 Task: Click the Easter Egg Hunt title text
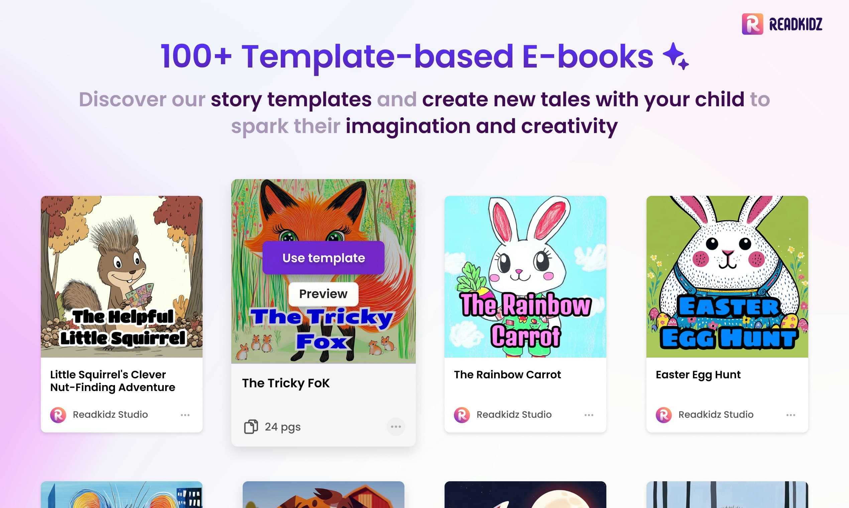tap(698, 375)
